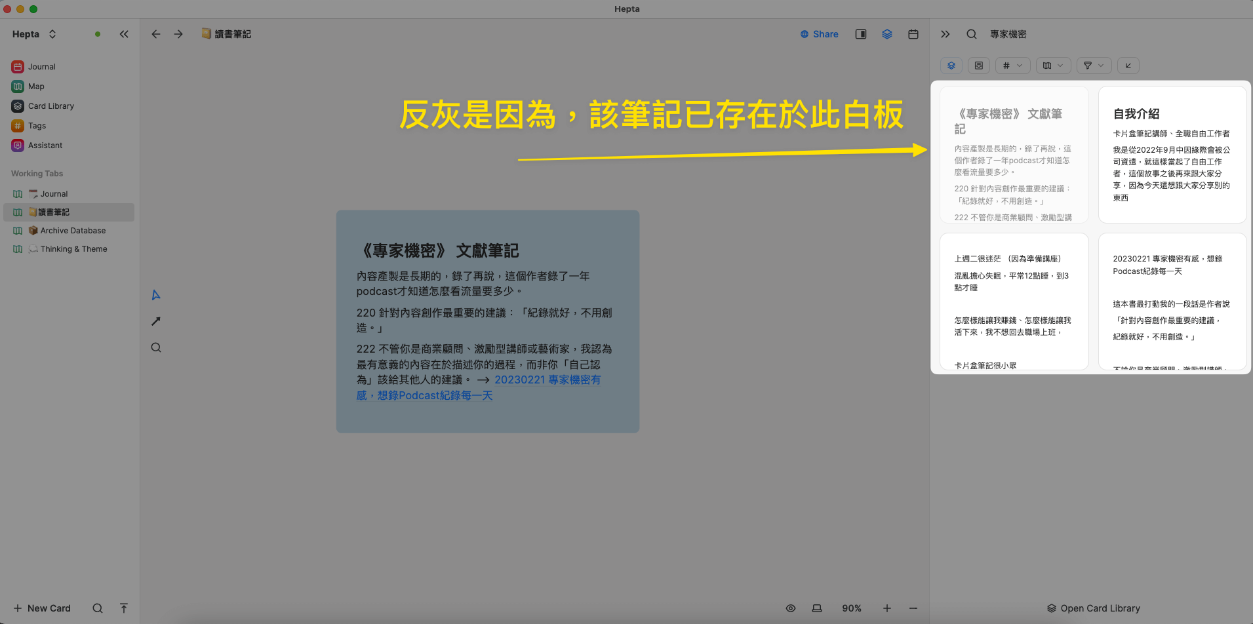
Task: Toggle the right side panel layout icon
Action: (x=860, y=34)
